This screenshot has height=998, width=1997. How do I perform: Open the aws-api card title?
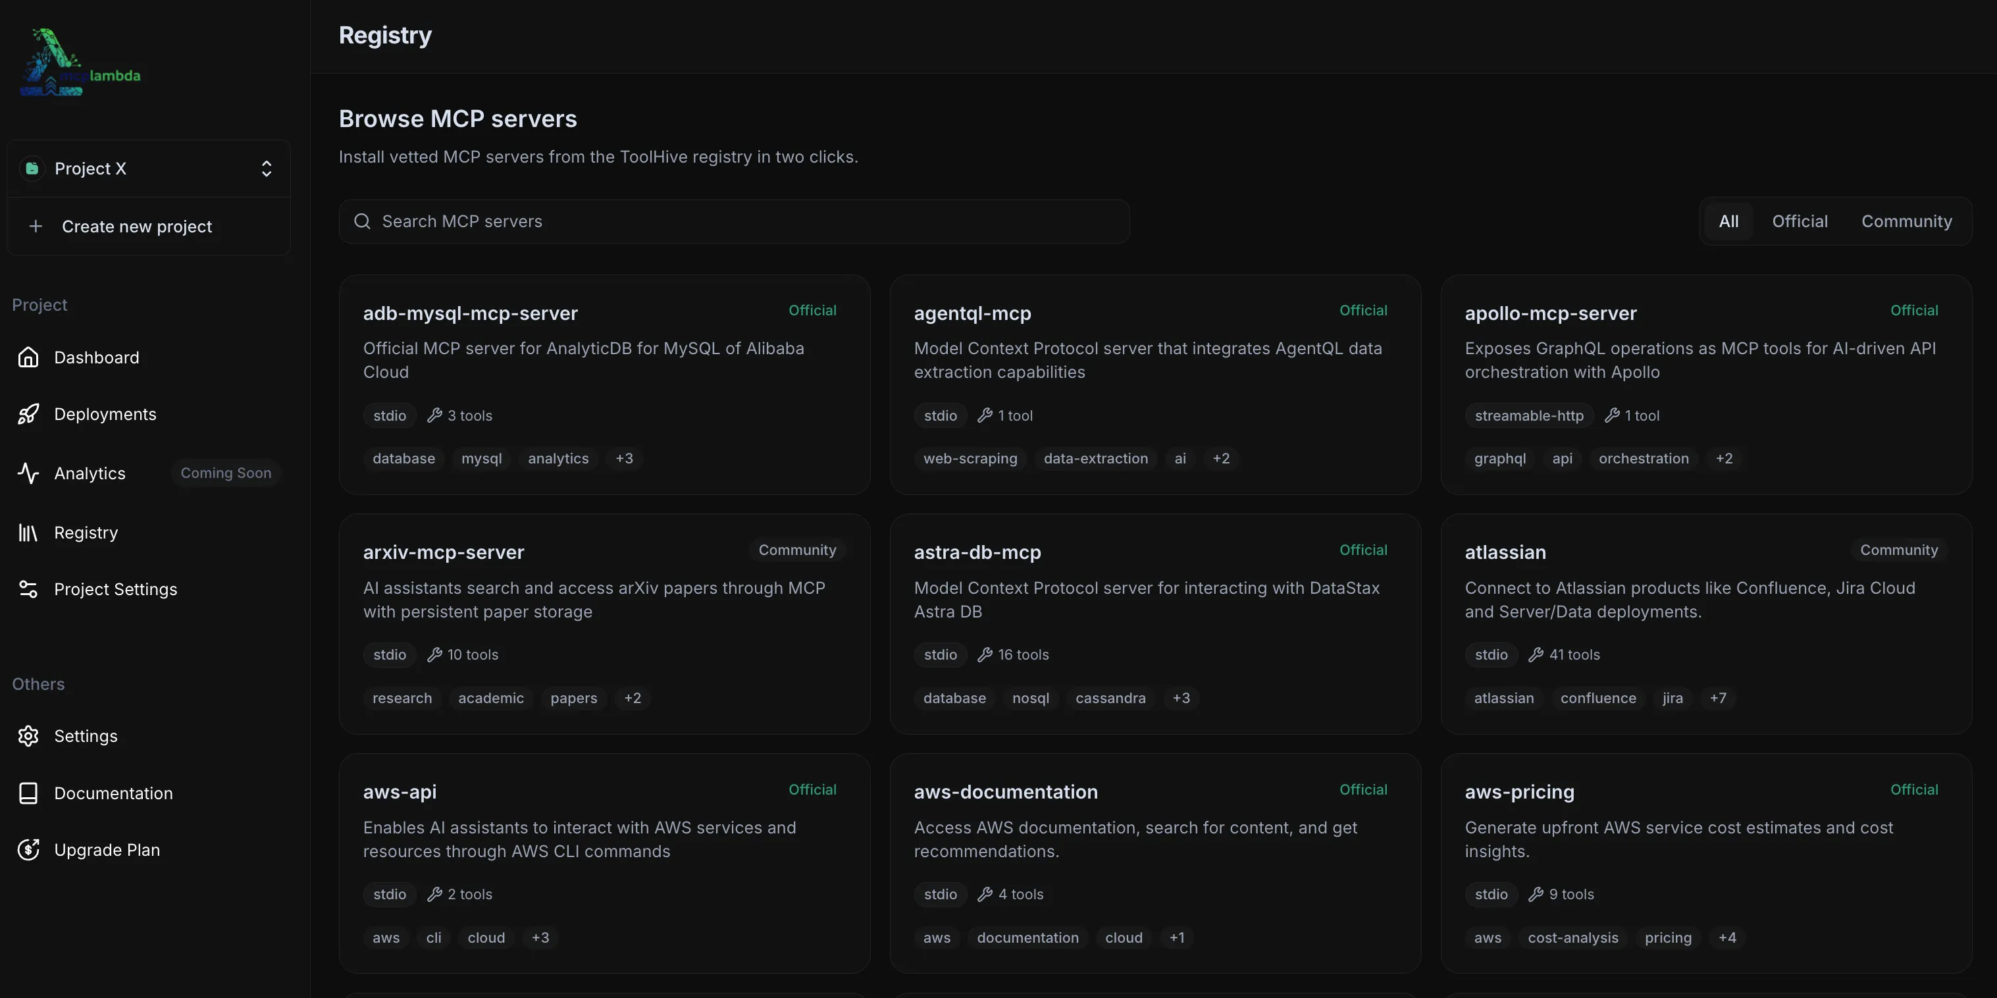point(400,792)
